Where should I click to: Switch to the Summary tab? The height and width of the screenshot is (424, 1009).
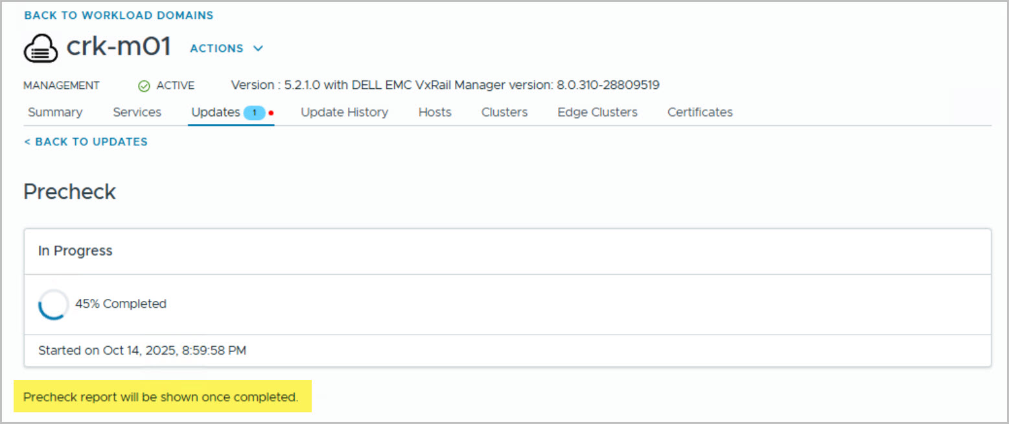coord(55,112)
